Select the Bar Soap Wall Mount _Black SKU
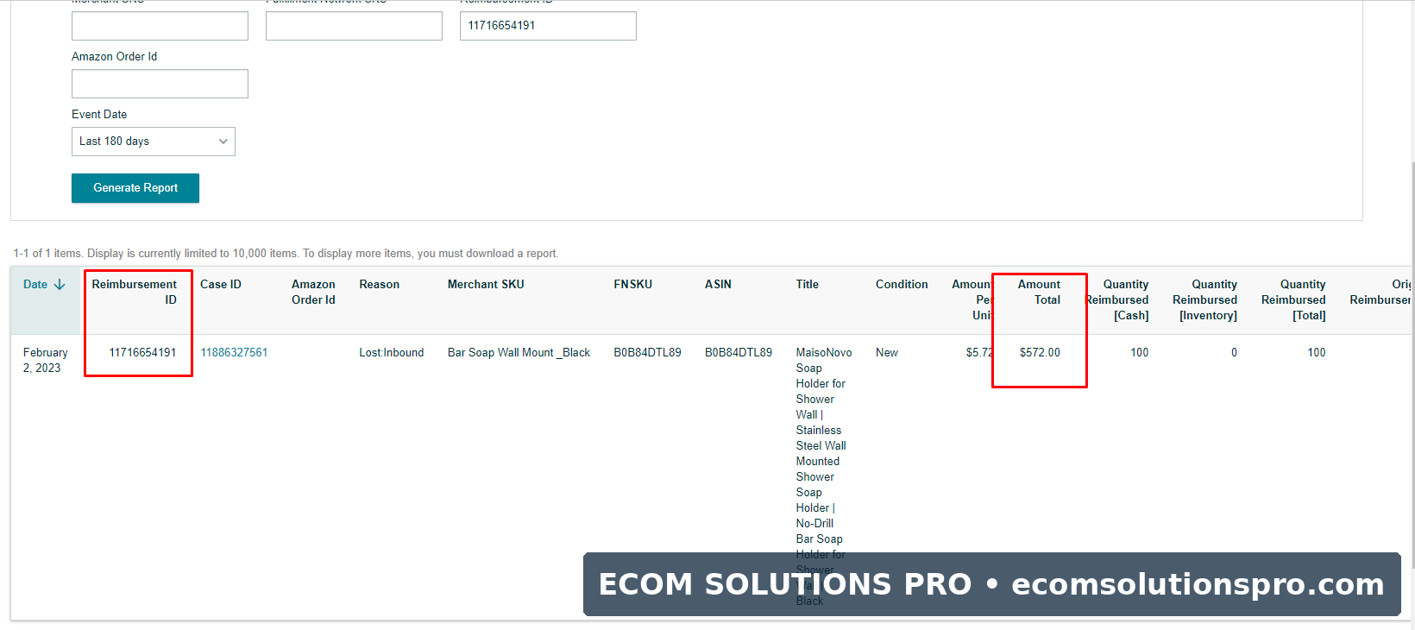Image resolution: width=1415 pixels, height=630 pixels. [x=519, y=352]
